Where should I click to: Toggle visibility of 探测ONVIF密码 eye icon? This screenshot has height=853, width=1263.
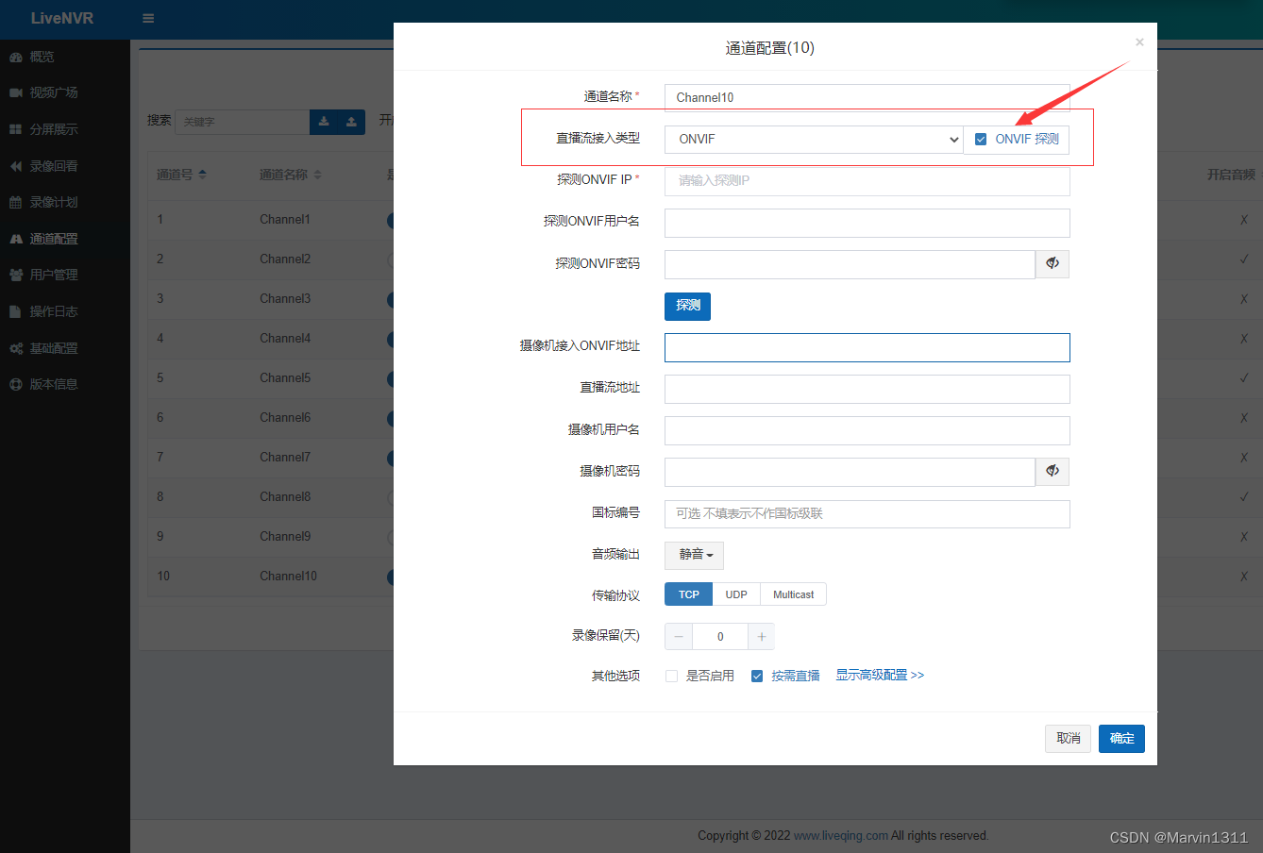[x=1052, y=264]
